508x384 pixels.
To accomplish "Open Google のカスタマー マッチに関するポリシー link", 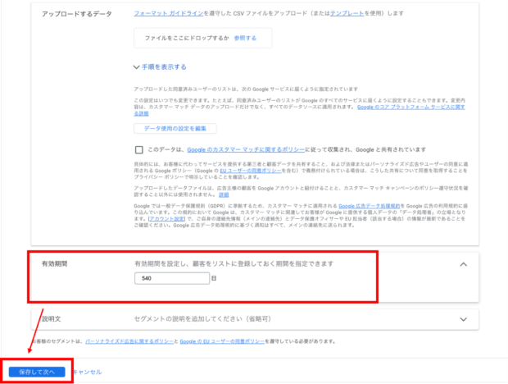I will point(246,149).
